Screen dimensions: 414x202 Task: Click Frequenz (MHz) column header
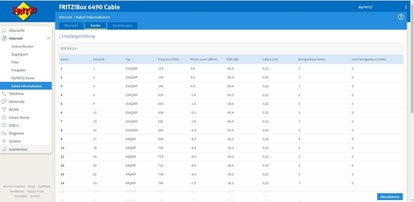pos(168,59)
